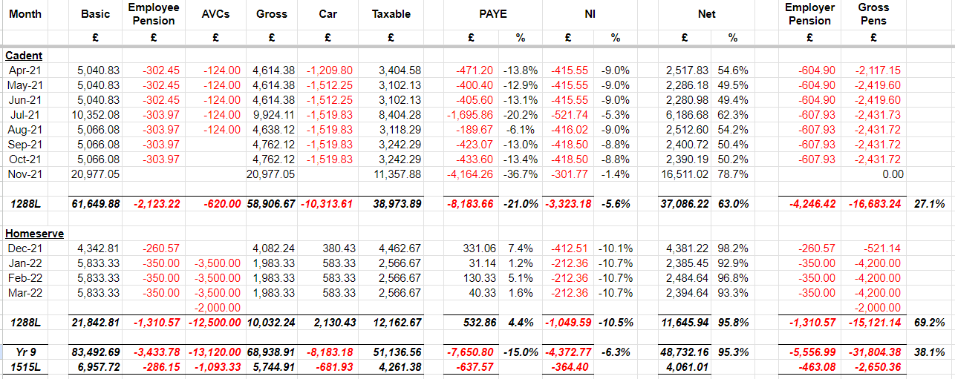Click the Cadent section heading cell
Image resolution: width=955 pixels, height=379 pixels.
click(24, 56)
